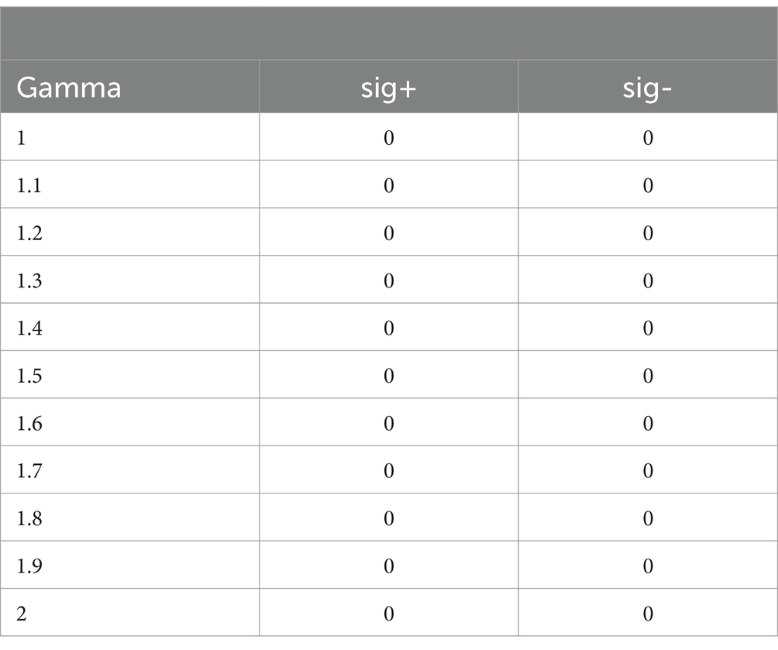Select the Gamma 1.3 cell
The width and height of the screenshot is (778, 650).
(29, 280)
